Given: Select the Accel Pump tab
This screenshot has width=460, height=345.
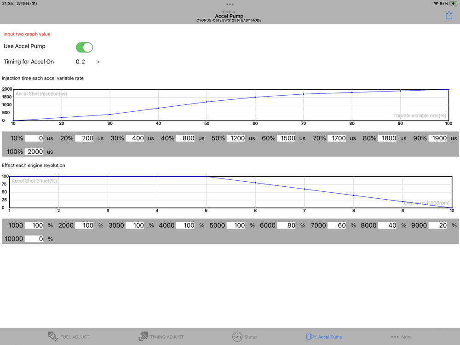Looking at the screenshot, I should [324, 337].
